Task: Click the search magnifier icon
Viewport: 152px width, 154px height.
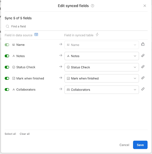Action: [x=7, y=26]
